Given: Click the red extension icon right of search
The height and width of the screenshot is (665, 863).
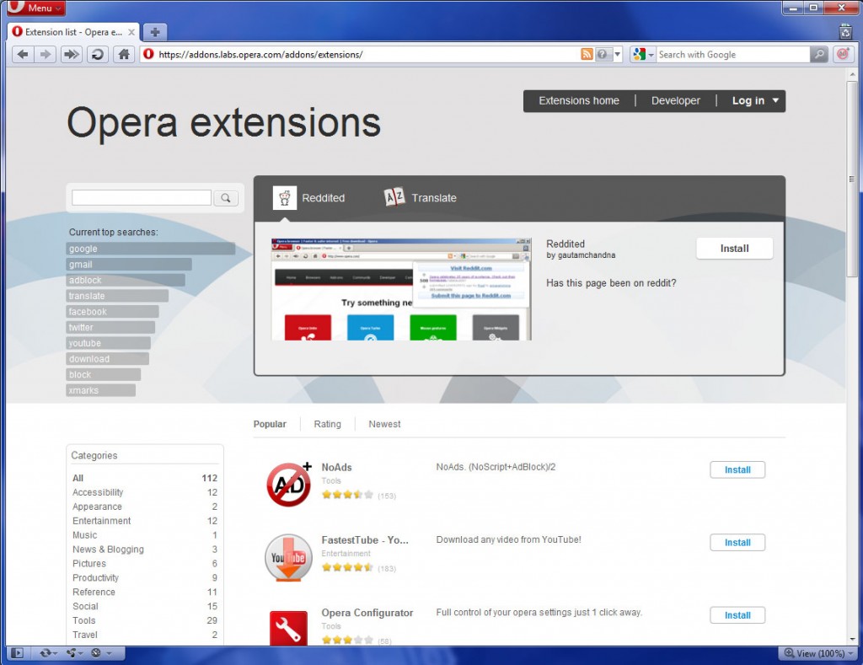Looking at the screenshot, I should pos(843,55).
